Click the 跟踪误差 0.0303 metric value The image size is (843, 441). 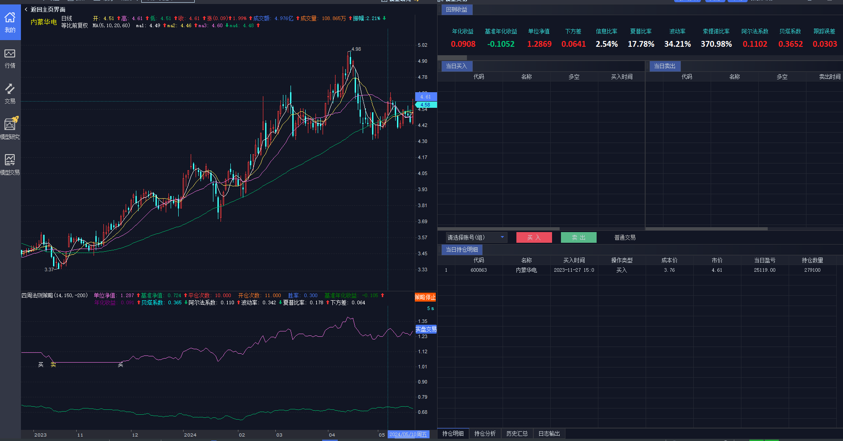(825, 44)
